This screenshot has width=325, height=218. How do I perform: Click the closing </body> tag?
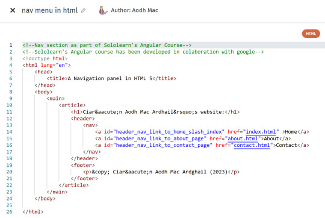click(45, 199)
